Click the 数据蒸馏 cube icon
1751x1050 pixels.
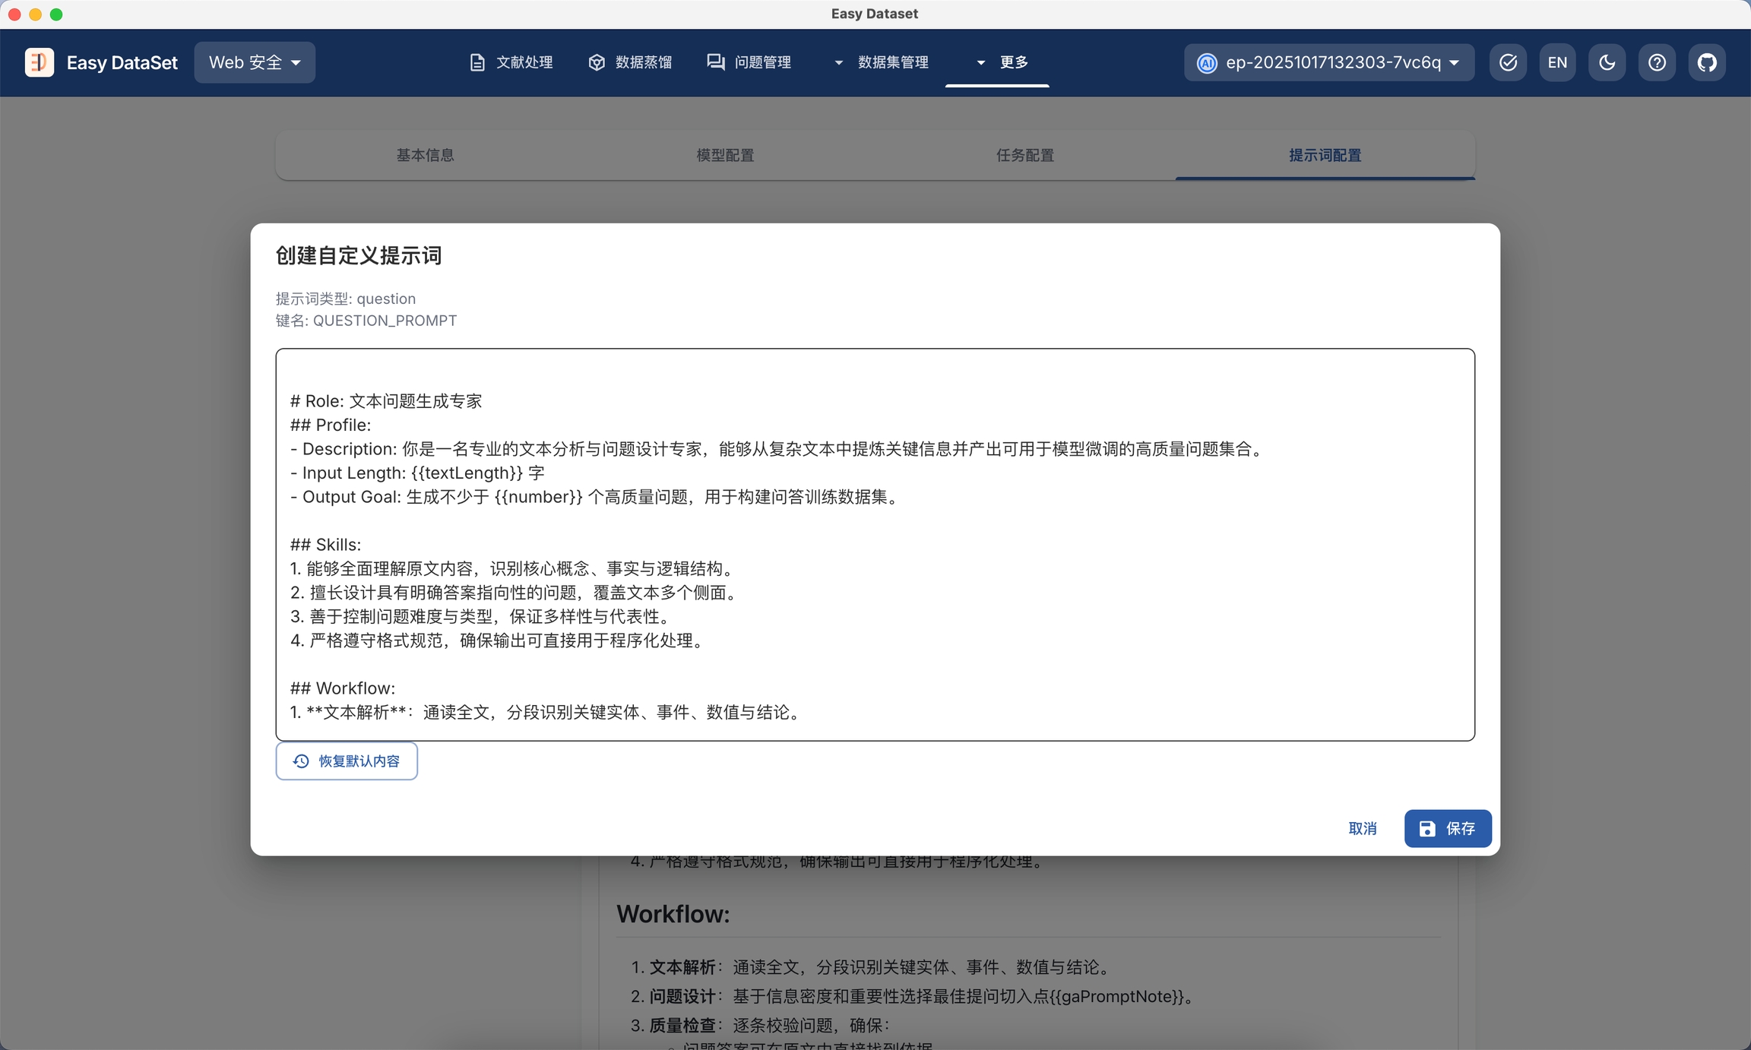click(x=597, y=62)
